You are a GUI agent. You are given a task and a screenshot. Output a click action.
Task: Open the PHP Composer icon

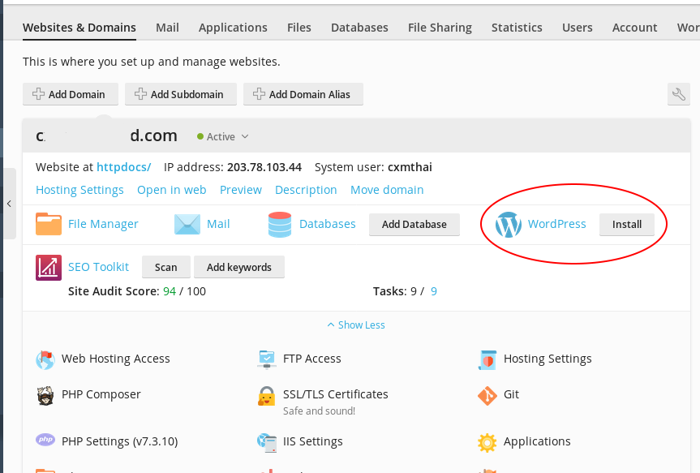(45, 395)
